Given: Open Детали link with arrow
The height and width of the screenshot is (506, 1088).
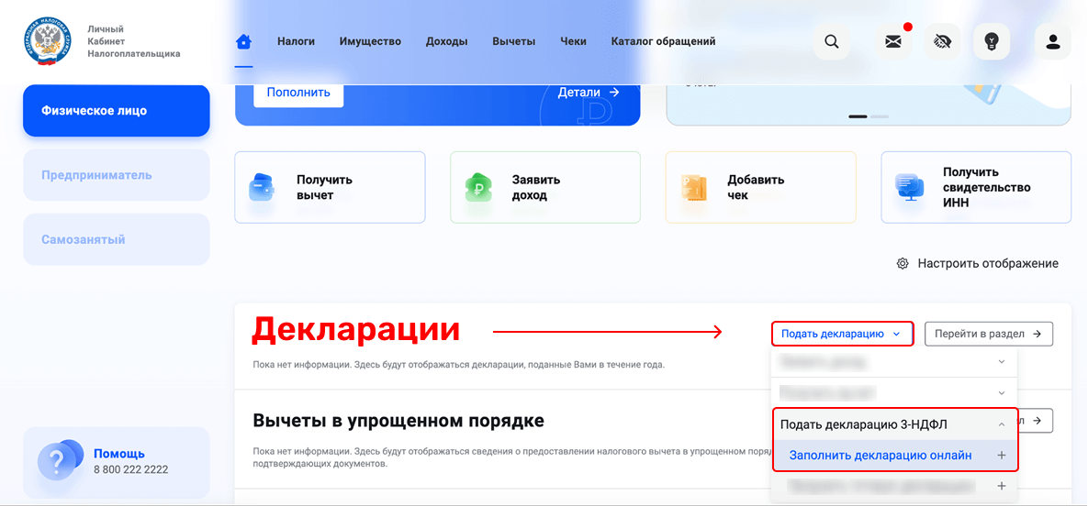Looking at the screenshot, I should pyautogui.click(x=589, y=93).
